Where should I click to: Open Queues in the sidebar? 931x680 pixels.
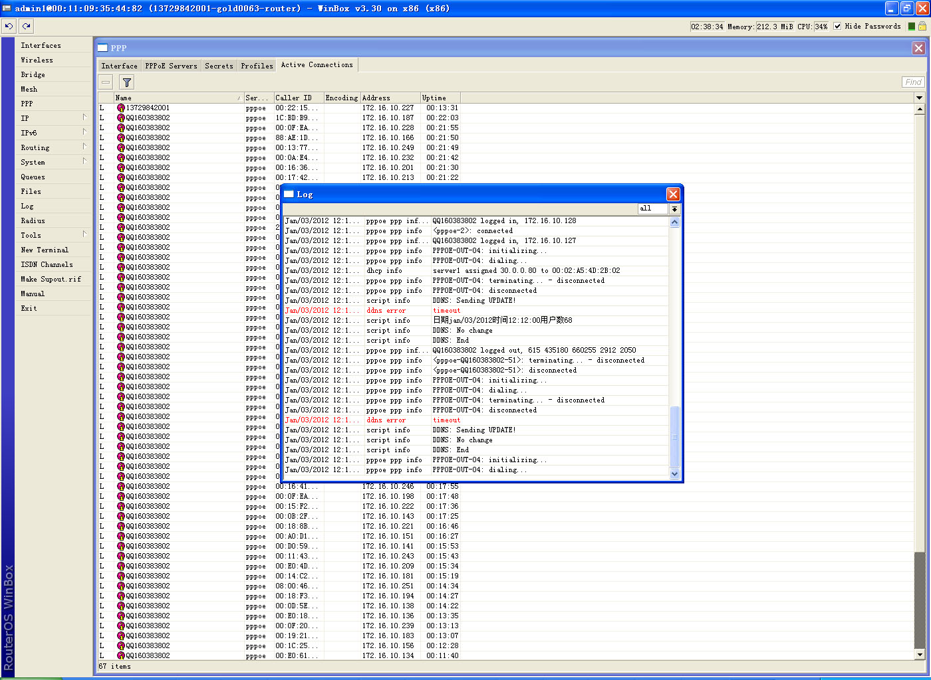[x=33, y=177]
